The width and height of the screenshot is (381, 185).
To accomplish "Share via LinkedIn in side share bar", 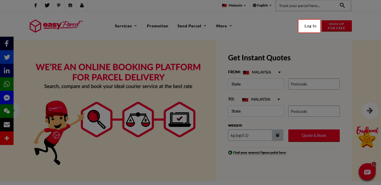I will tap(7, 71).
